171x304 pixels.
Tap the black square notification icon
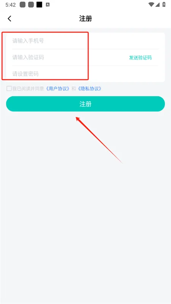40,5
